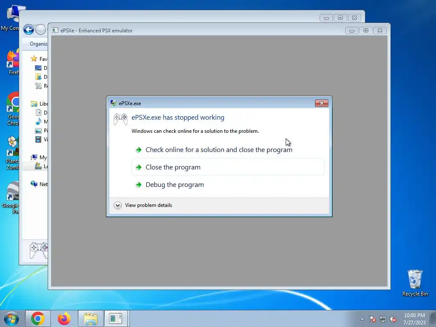
Task: Select Recent Places icon in Explorer sidebar
Action: coord(38,86)
